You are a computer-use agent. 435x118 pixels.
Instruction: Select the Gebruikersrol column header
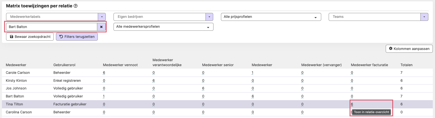pyautogui.click(x=64, y=65)
